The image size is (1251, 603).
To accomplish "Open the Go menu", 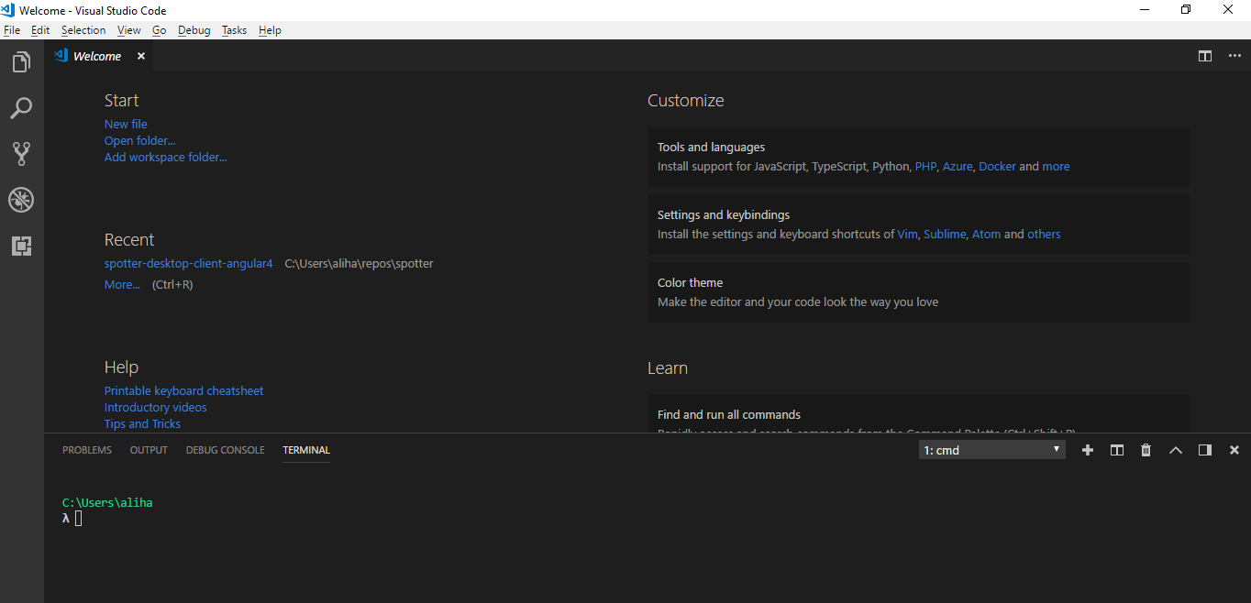I will tap(160, 30).
